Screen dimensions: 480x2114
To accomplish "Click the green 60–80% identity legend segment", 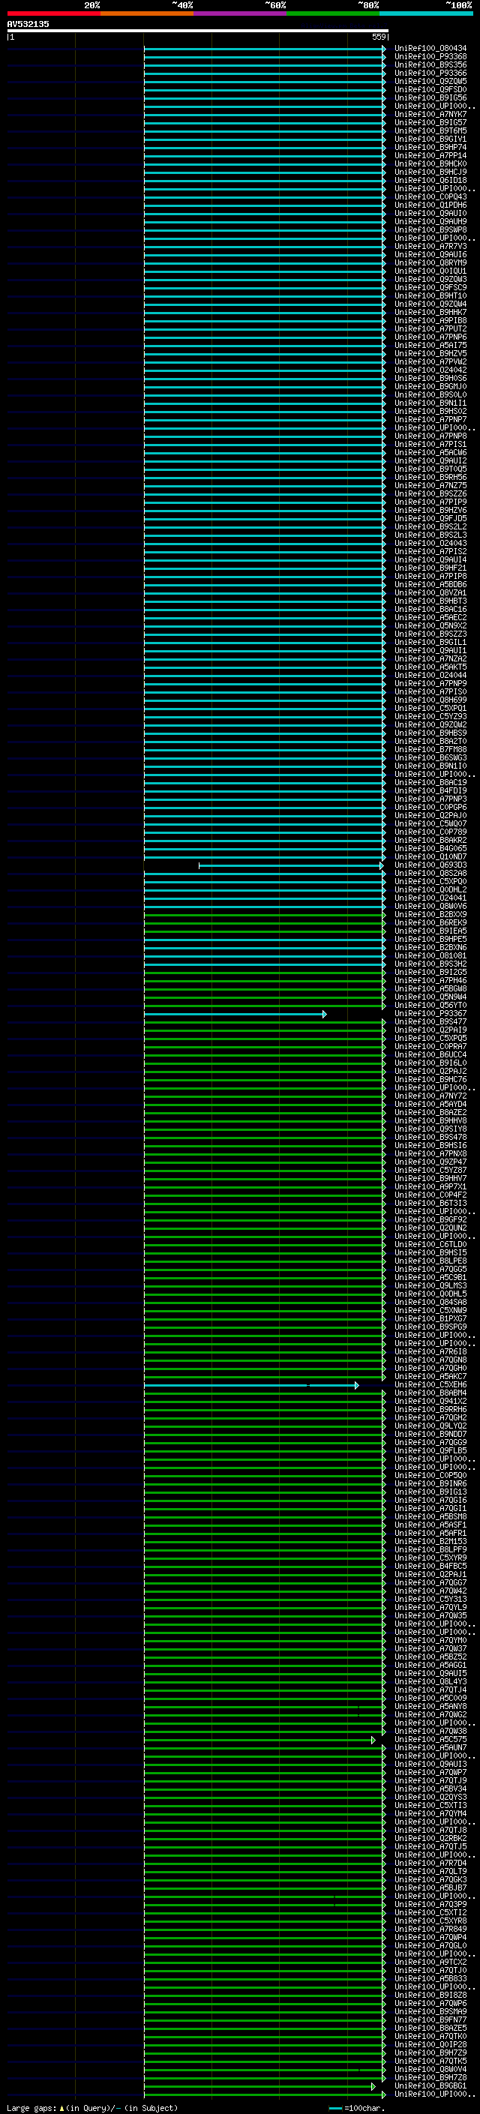I will [x=333, y=13].
